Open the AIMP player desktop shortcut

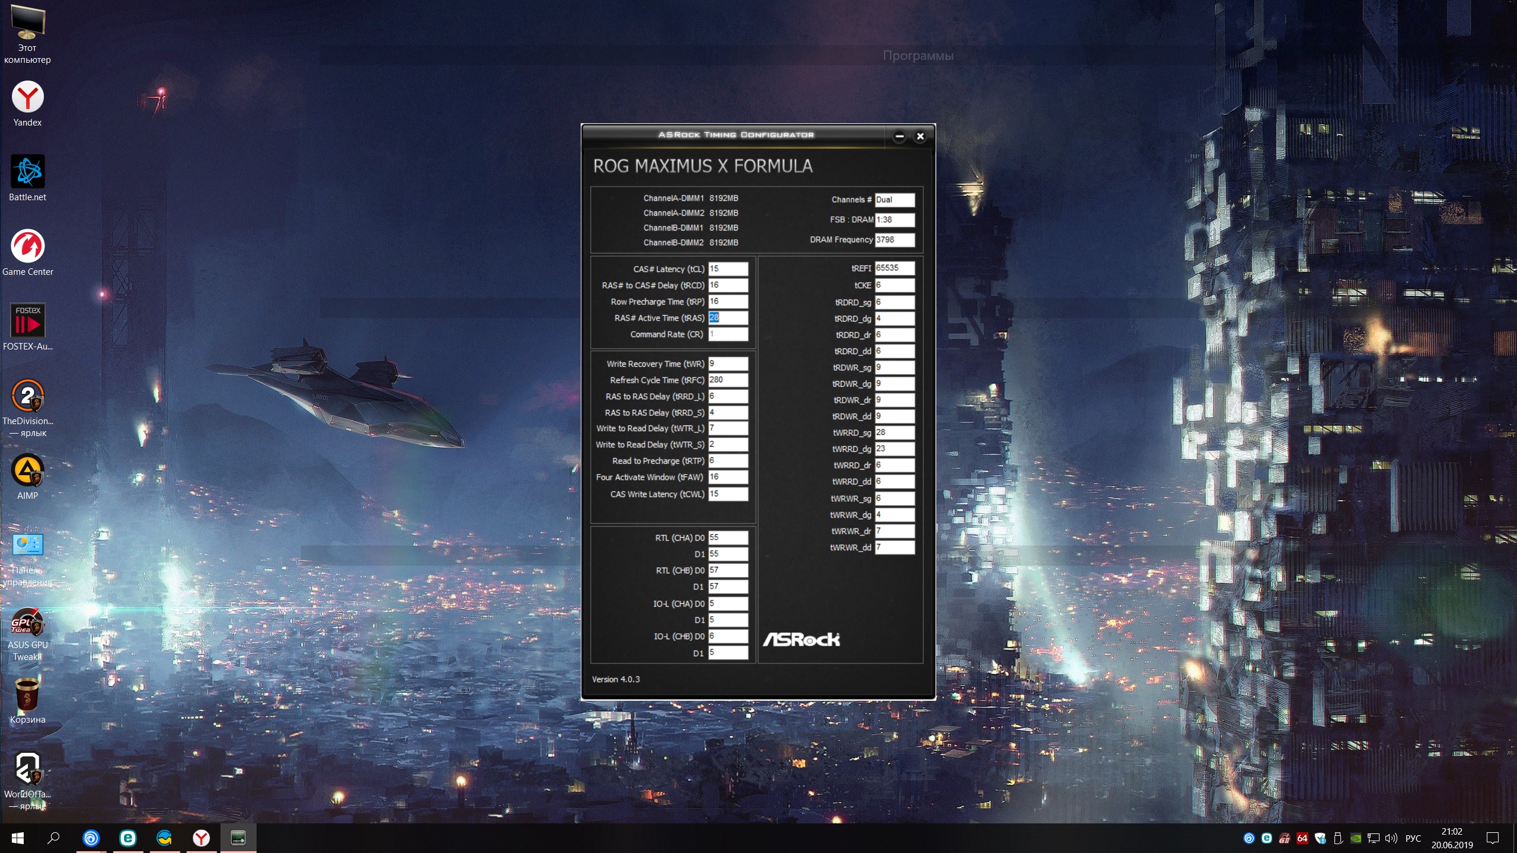27,470
